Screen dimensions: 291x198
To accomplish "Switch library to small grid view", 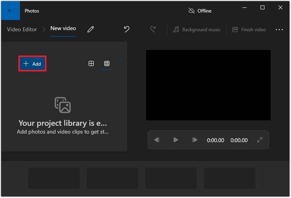I will point(107,64).
